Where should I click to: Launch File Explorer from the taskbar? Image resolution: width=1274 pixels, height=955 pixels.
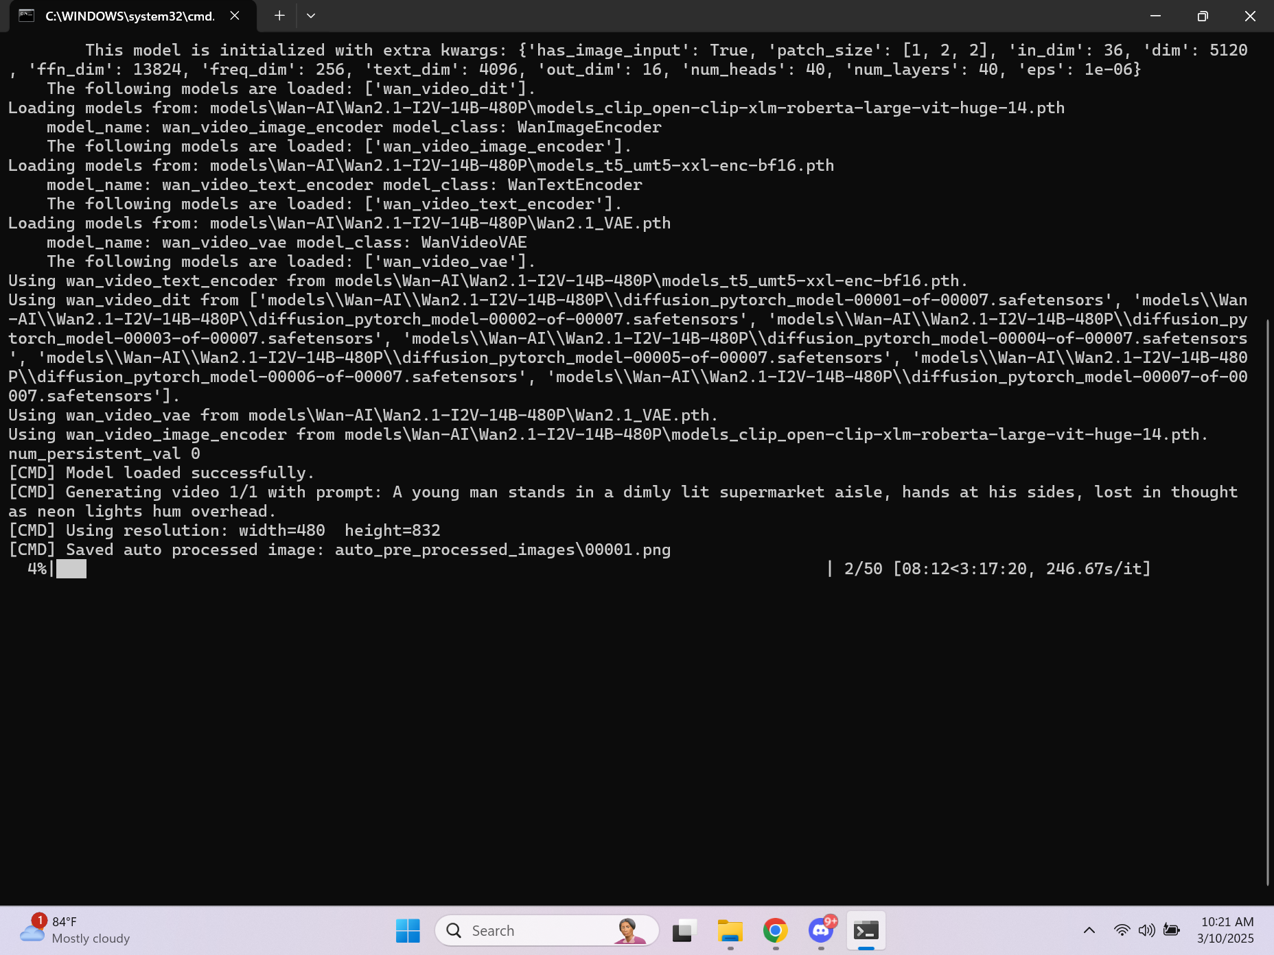[729, 930]
